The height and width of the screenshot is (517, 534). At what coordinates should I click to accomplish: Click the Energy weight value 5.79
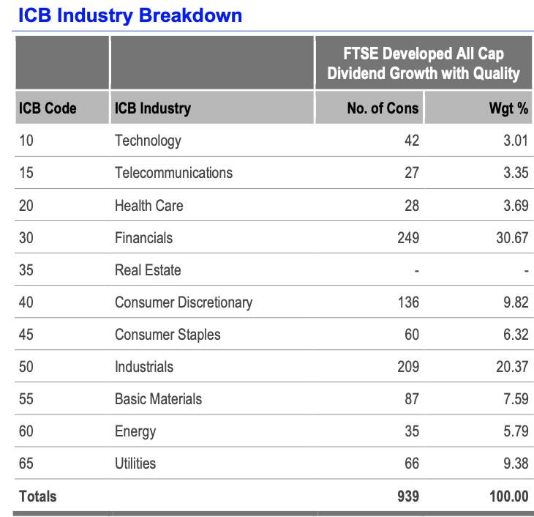pos(516,431)
